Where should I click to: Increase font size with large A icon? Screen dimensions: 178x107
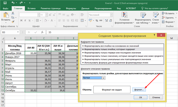click(50, 15)
